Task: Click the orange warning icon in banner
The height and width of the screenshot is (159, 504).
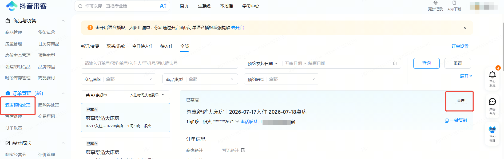Action: pos(90,28)
